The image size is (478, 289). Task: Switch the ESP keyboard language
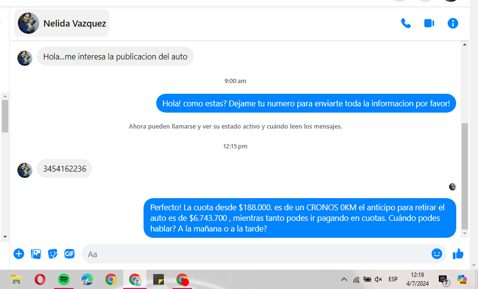tap(393, 279)
